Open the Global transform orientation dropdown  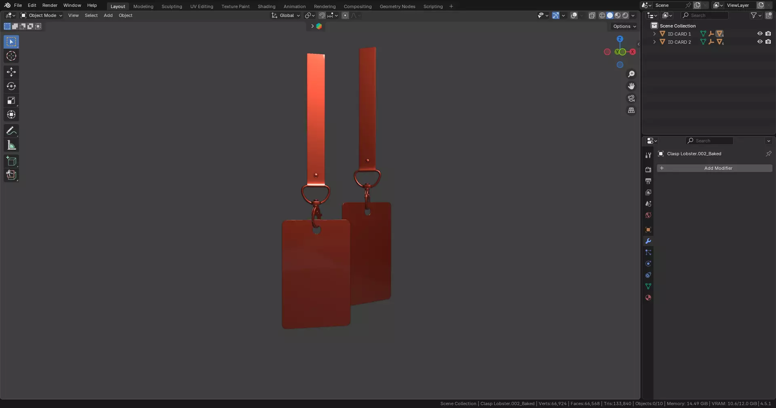(x=286, y=15)
